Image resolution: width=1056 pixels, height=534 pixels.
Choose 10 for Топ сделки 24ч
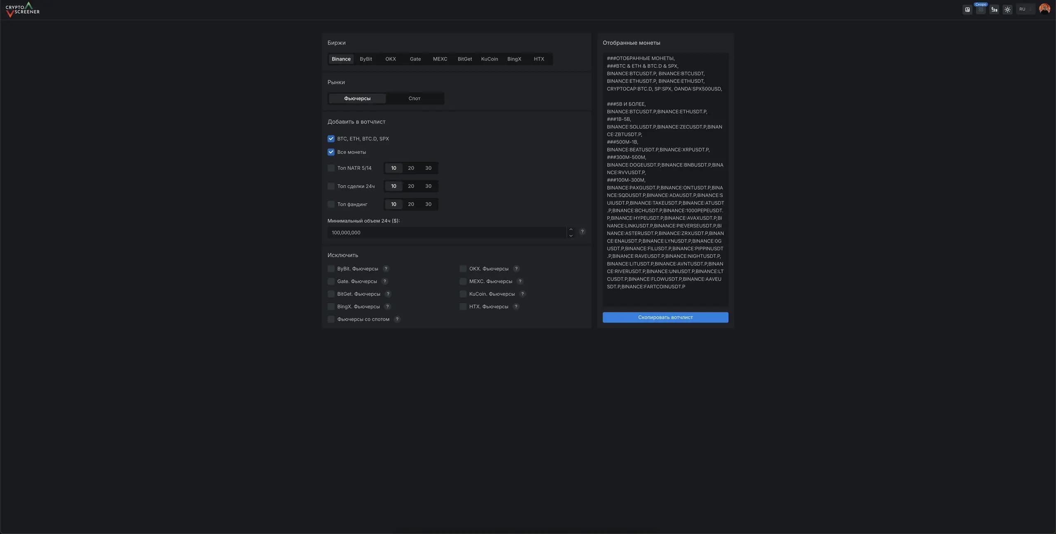[394, 186]
